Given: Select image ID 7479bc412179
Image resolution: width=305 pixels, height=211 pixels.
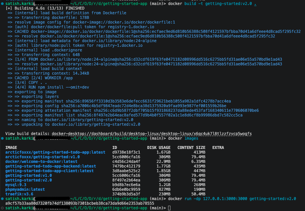Looking at the screenshot, I should (x=126, y=166).
